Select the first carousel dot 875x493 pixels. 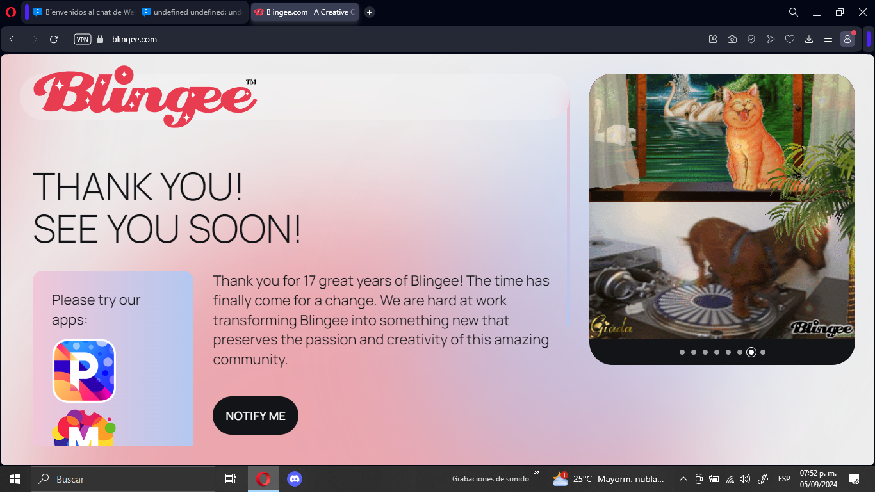[x=682, y=352]
